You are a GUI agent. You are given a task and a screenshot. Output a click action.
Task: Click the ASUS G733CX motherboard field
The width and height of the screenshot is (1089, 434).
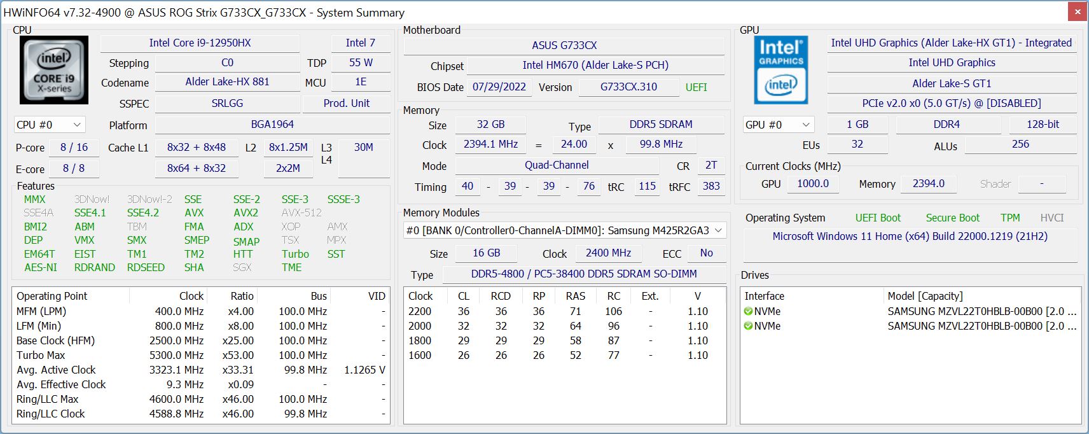564,45
